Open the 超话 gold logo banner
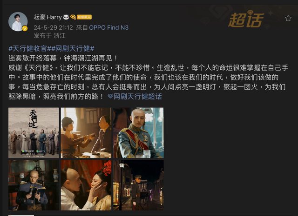The image size is (298, 216). pos(246,20)
